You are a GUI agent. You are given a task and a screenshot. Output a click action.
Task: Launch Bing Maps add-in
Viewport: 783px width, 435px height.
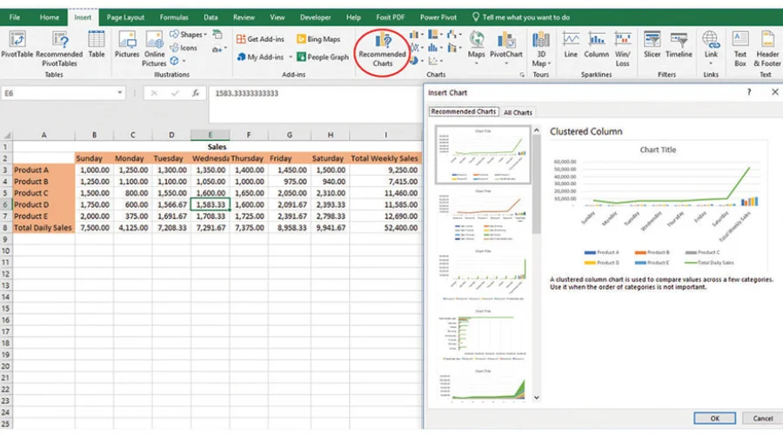(x=318, y=39)
